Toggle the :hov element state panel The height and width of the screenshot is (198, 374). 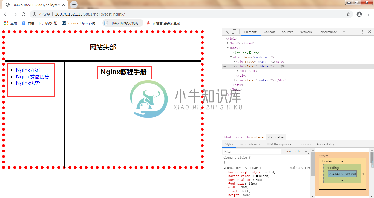pyautogui.click(x=287, y=151)
